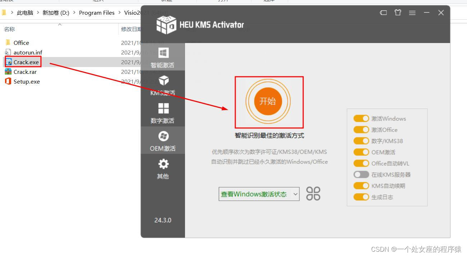Click the four-circle icon beside the dropdown
The width and height of the screenshot is (467, 256).
point(313,194)
